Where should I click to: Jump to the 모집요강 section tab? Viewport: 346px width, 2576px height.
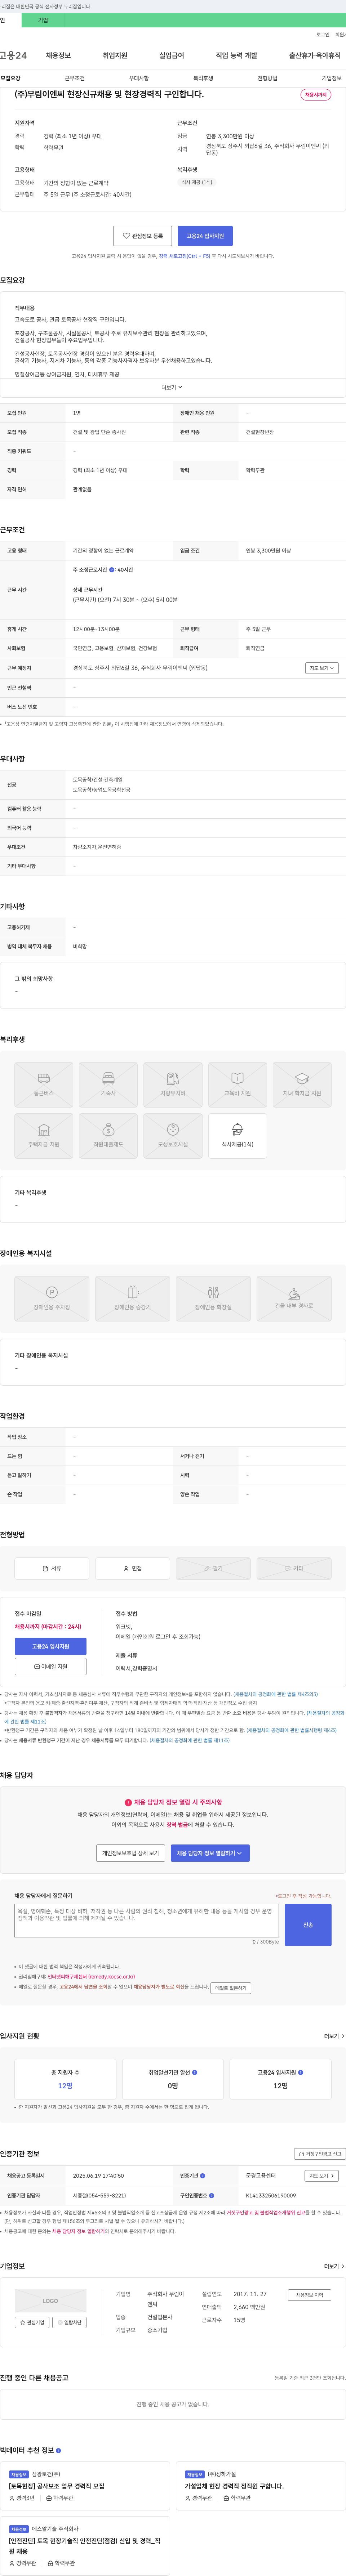tap(10, 78)
